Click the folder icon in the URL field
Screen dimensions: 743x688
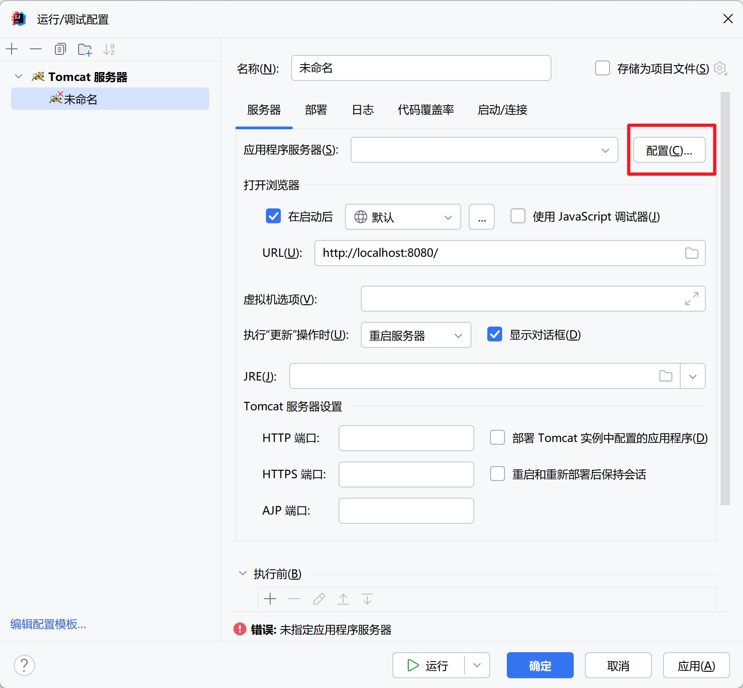[x=692, y=253]
